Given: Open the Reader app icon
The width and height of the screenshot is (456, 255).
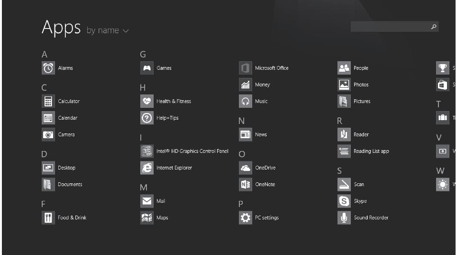Looking at the screenshot, I should (x=344, y=135).
